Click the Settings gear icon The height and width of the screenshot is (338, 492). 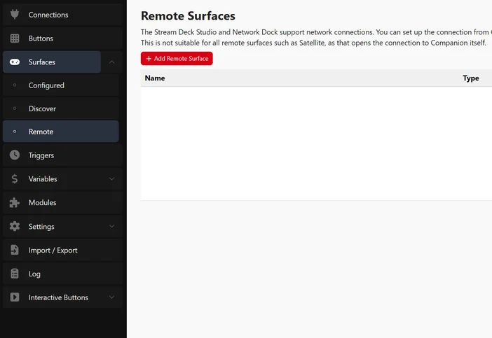click(15, 227)
